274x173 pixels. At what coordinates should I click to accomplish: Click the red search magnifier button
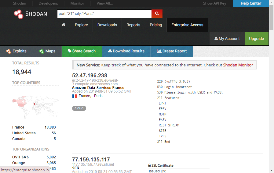[x=157, y=14]
